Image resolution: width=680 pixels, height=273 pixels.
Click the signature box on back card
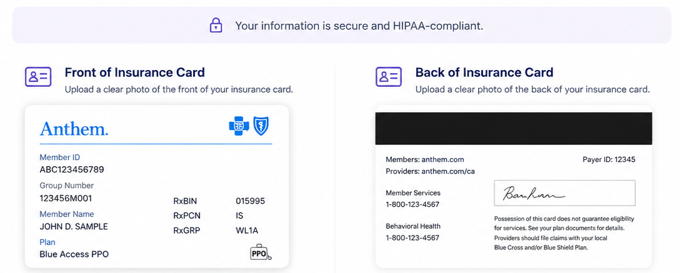564,193
